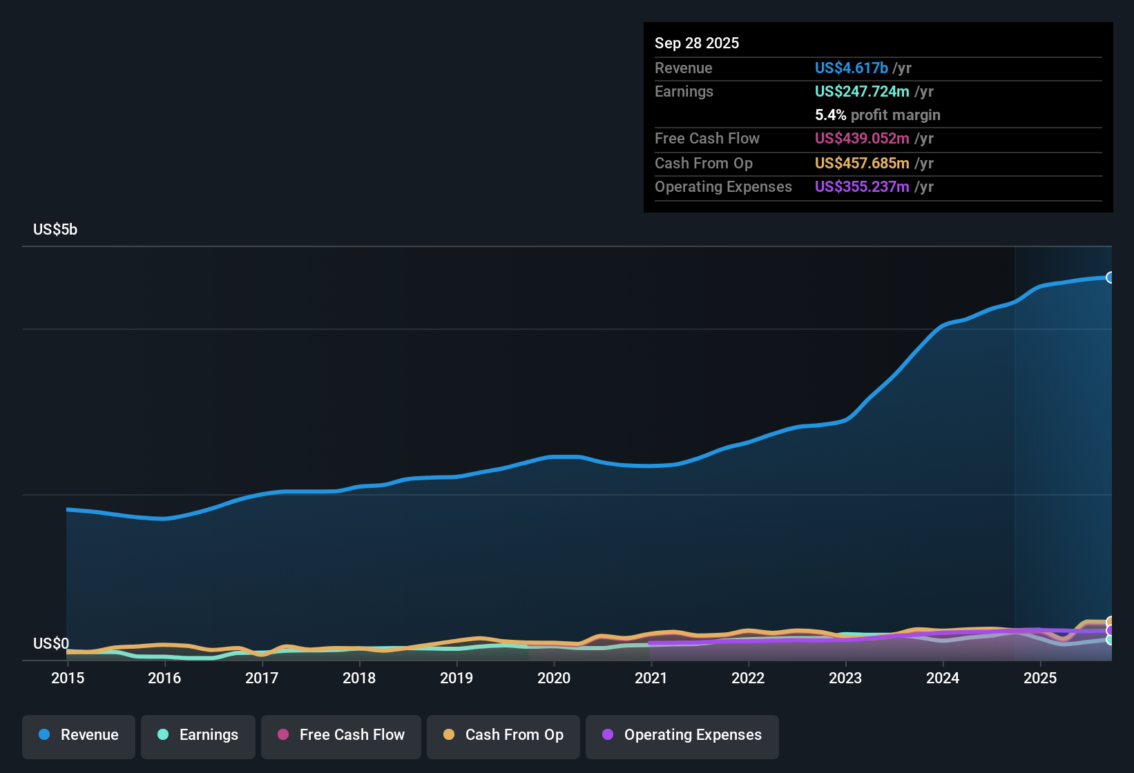The image size is (1134, 773).
Task: Toggle the Free Cash Flow series visibility
Action: [x=340, y=735]
